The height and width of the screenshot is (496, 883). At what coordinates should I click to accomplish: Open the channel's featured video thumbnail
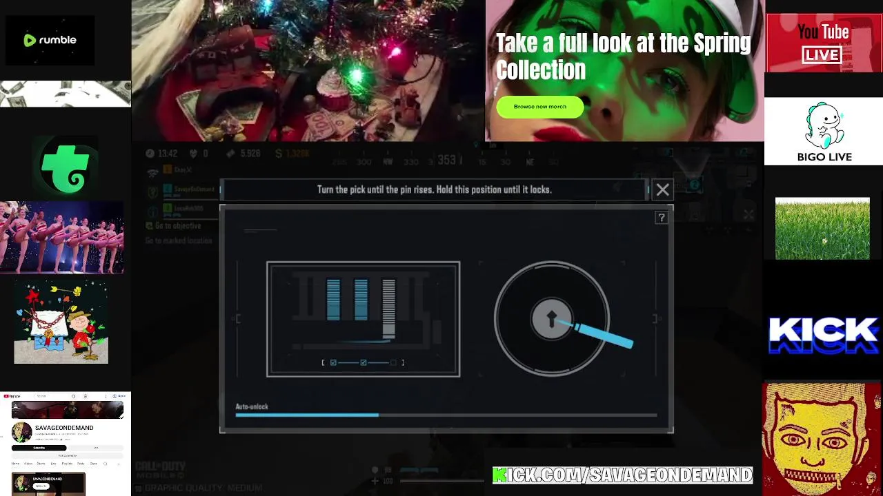(48, 484)
